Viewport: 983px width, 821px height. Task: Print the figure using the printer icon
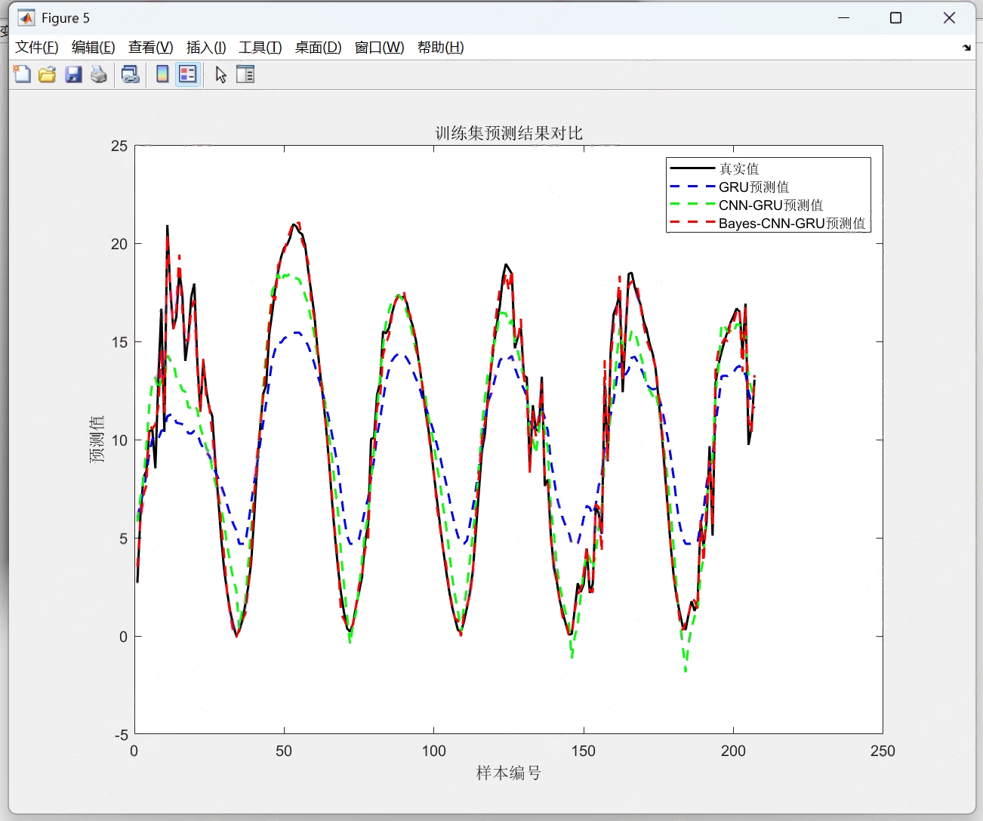(99, 74)
